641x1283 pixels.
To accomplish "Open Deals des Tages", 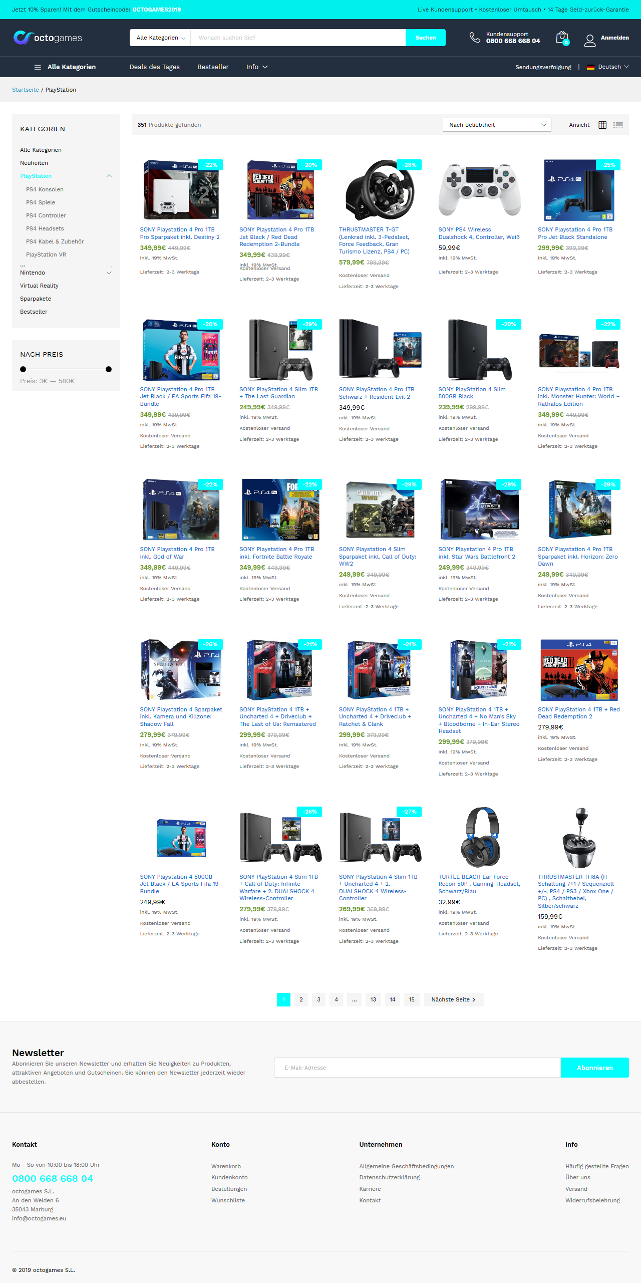I will (154, 67).
